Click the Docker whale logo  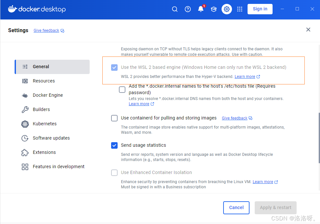point(12,9)
